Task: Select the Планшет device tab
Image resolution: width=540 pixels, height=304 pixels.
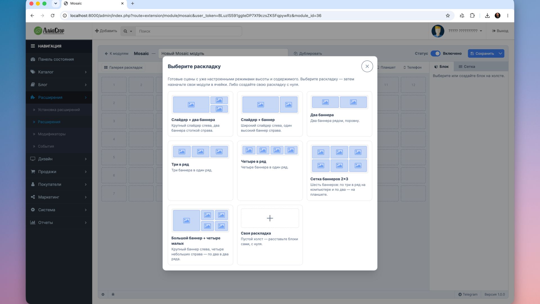Action: click(x=386, y=67)
